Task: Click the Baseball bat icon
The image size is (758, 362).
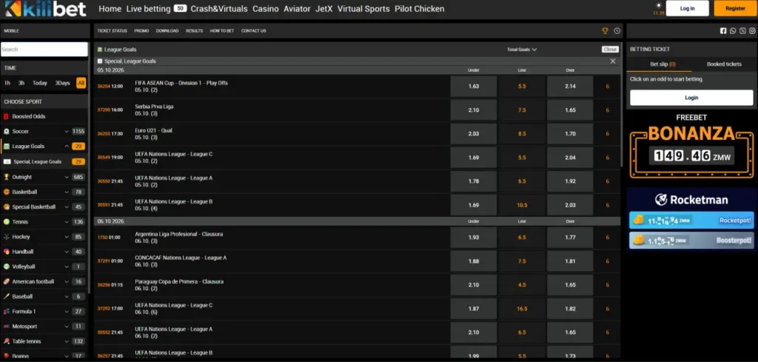Action: [6, 296]
